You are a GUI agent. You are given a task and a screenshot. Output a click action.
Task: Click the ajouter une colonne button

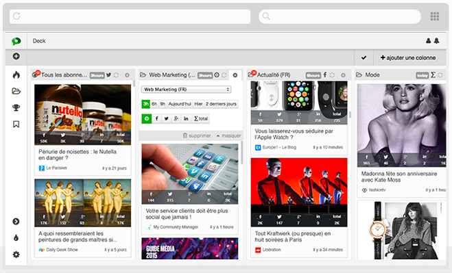coord(408,58)
